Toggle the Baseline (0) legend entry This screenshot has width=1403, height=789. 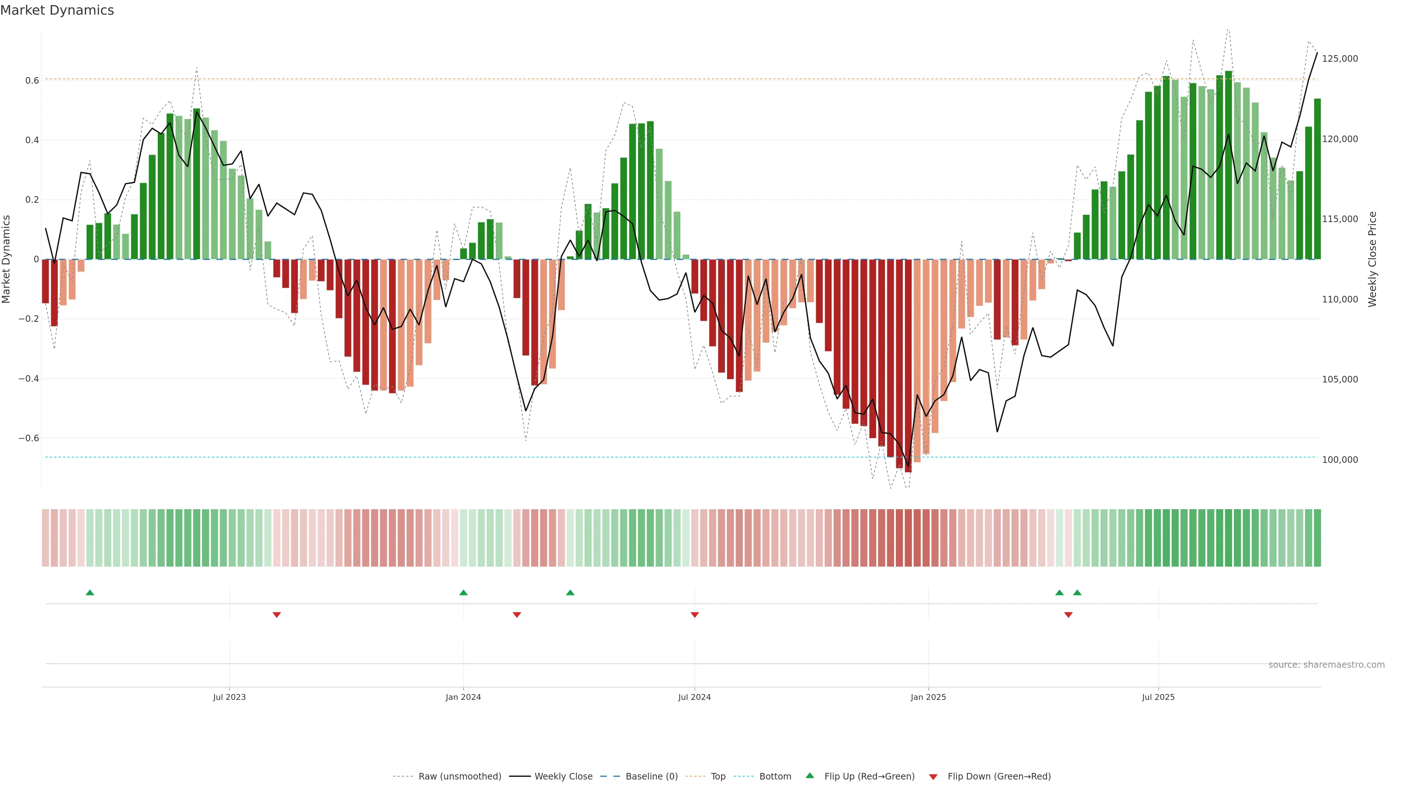pos(651,777)
